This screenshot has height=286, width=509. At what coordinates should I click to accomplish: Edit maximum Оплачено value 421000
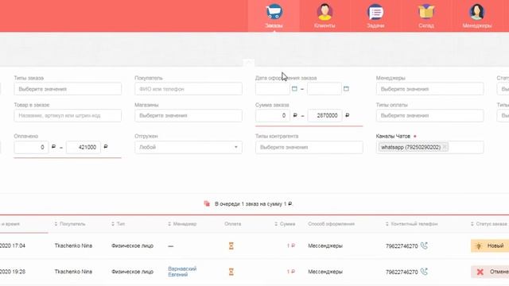[84, 147]
